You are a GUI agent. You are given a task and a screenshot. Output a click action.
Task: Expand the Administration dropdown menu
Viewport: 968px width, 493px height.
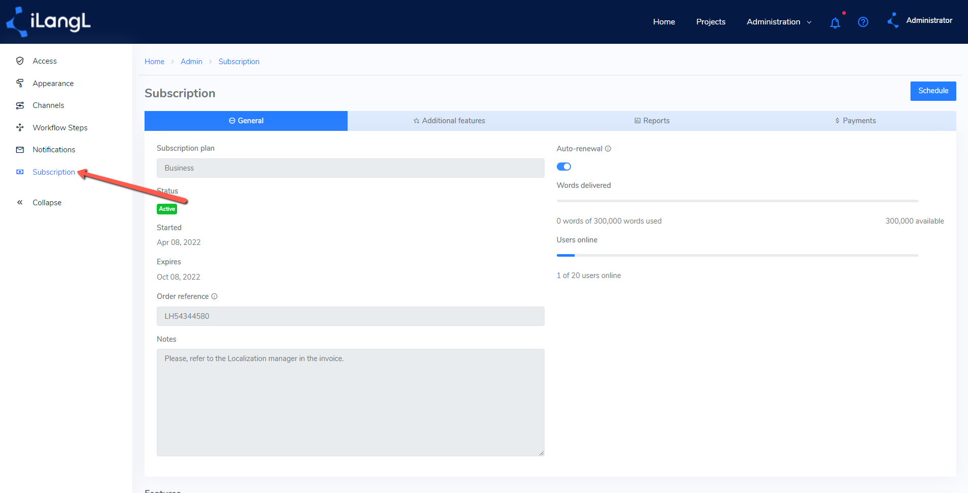(x=779, y=22)
